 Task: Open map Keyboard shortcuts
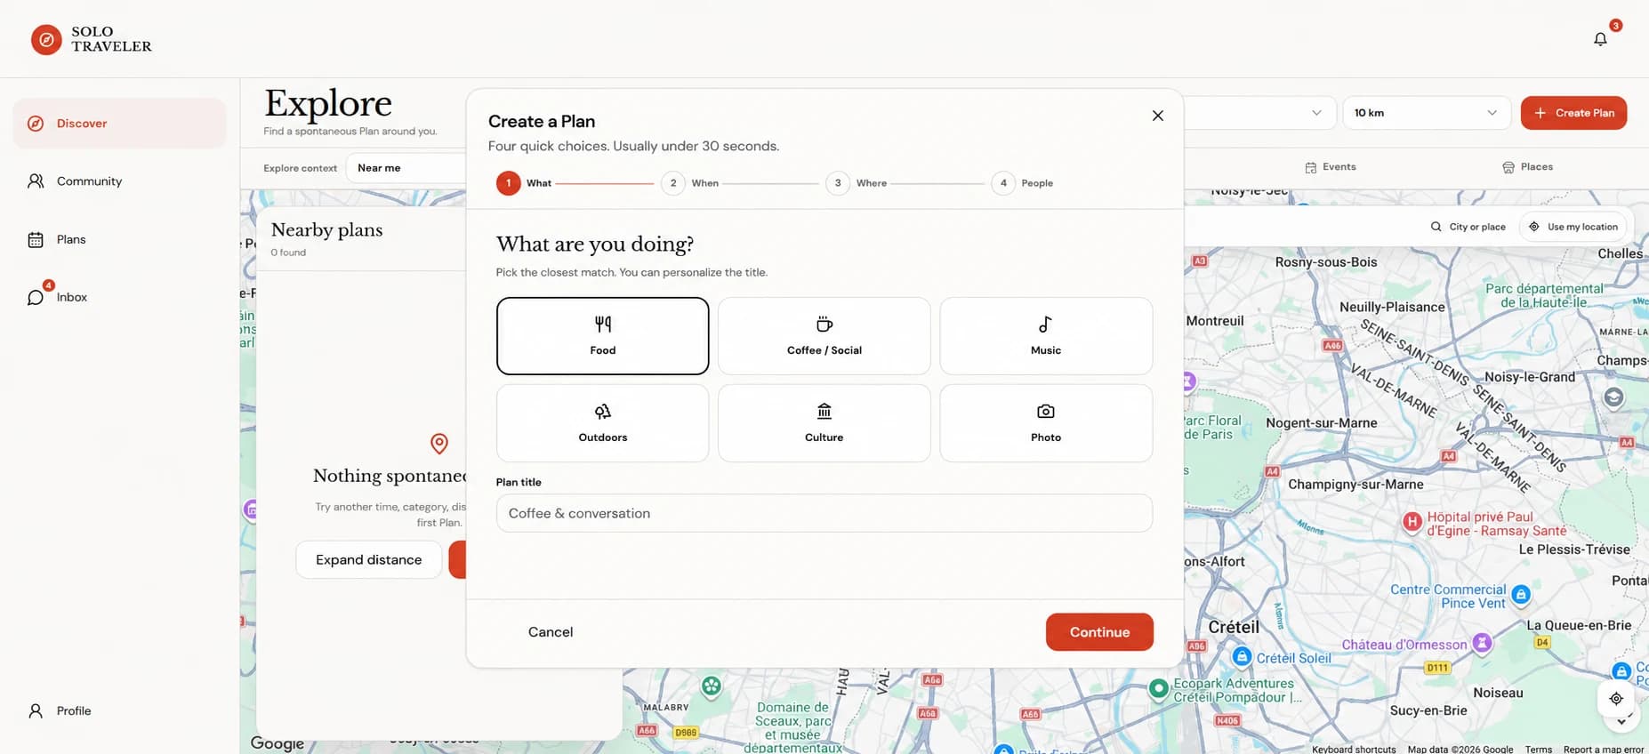1353,749
